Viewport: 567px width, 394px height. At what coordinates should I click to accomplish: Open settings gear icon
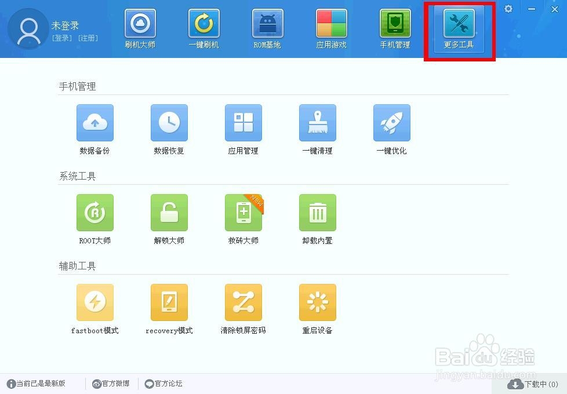pos(508,9)
